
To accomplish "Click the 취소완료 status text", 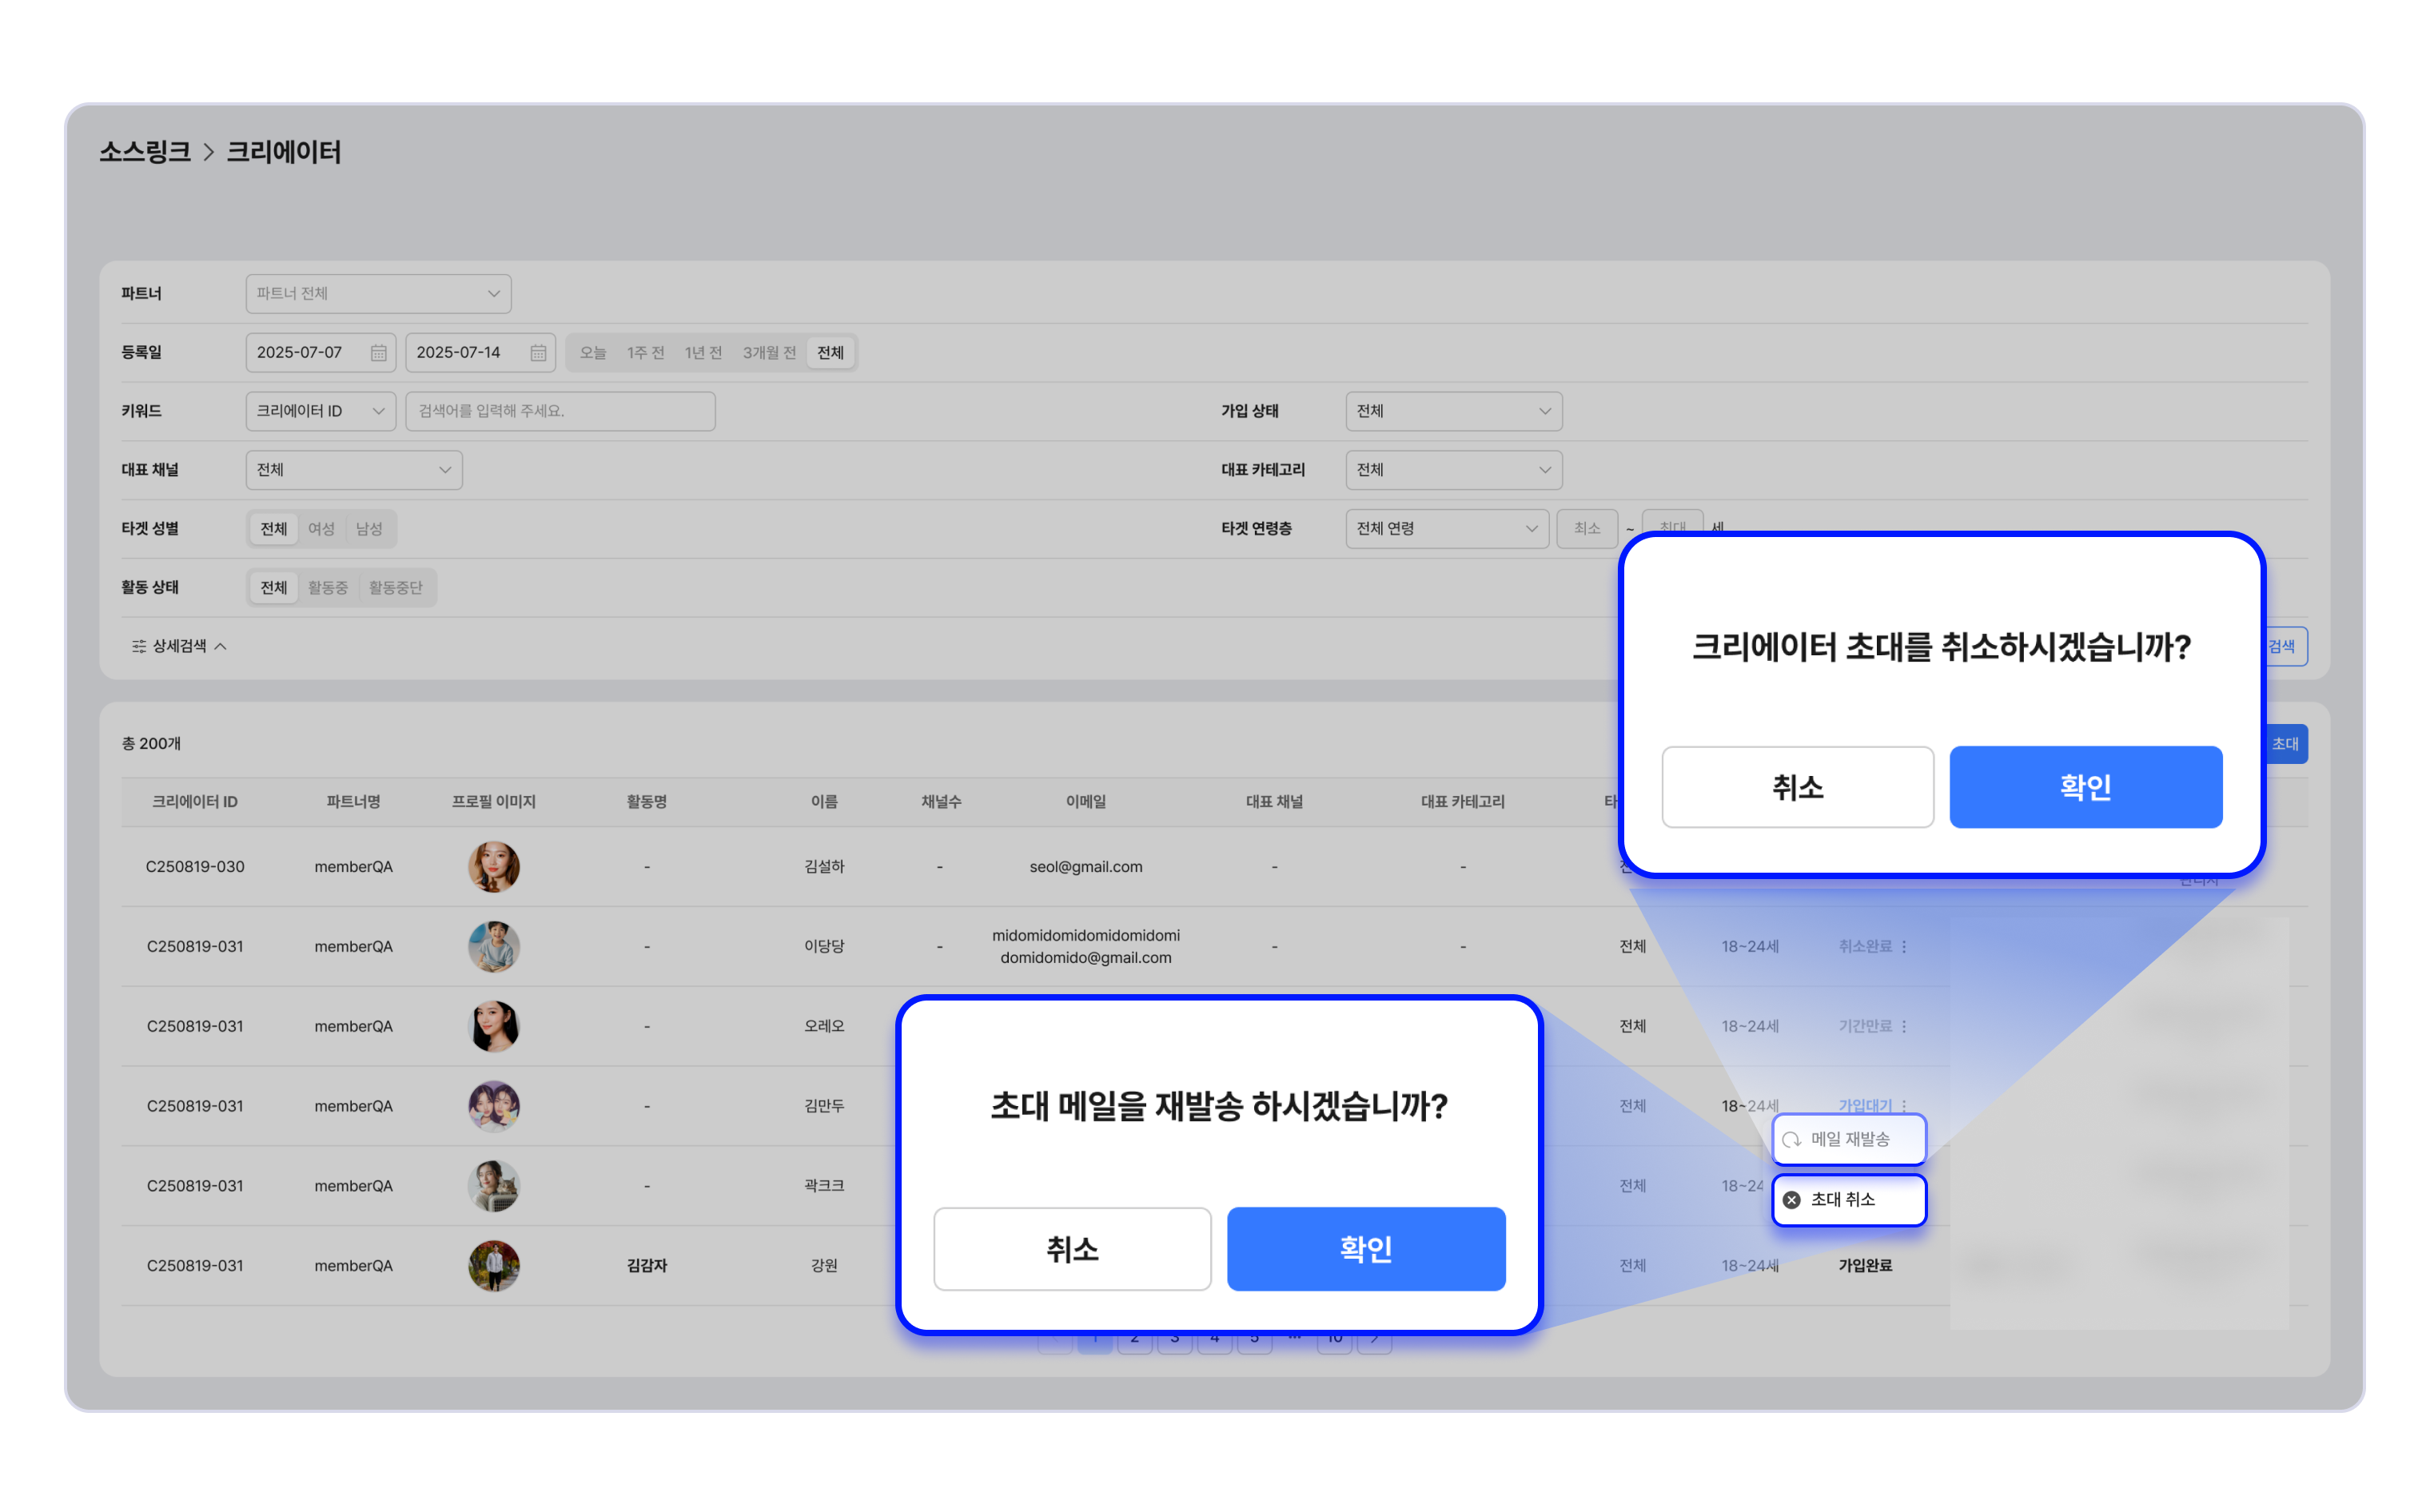I will point(1865,947).
